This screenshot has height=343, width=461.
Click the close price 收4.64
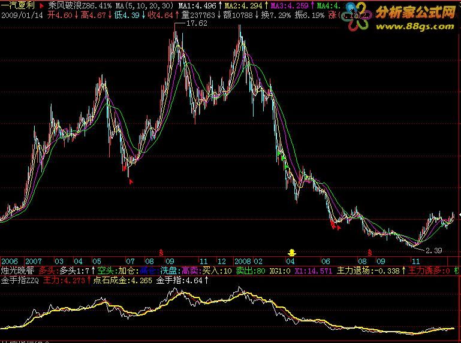pos(161,15)
